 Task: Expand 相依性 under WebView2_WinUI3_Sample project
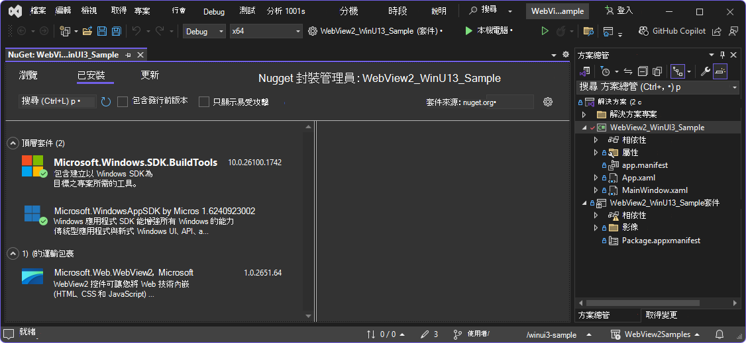pos(596,140)
